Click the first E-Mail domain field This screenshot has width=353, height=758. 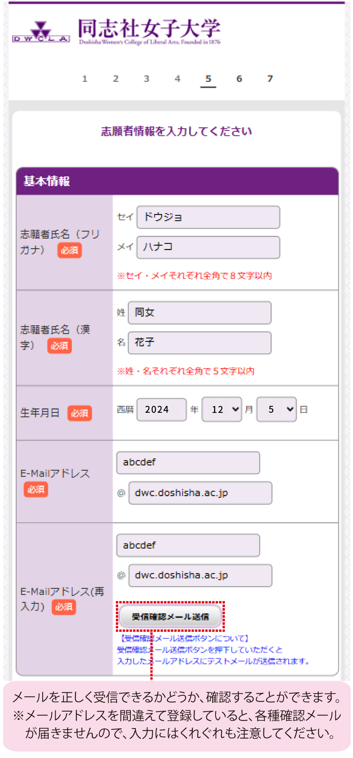click(200, 493)
